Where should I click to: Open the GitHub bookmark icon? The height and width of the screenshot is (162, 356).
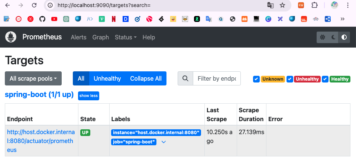(42, 19)
